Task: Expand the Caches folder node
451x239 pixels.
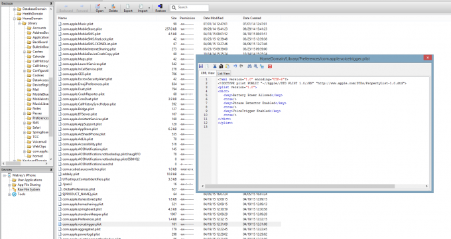Action: 25,52
